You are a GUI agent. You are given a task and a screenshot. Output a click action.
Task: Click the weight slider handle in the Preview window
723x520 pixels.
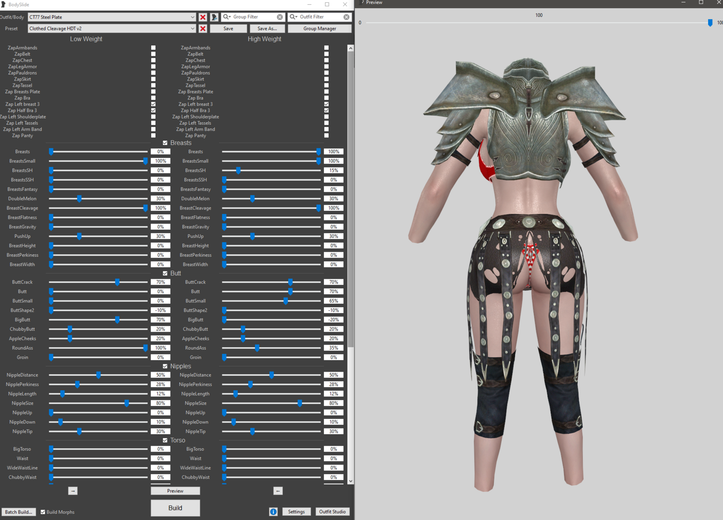(710, 23)
